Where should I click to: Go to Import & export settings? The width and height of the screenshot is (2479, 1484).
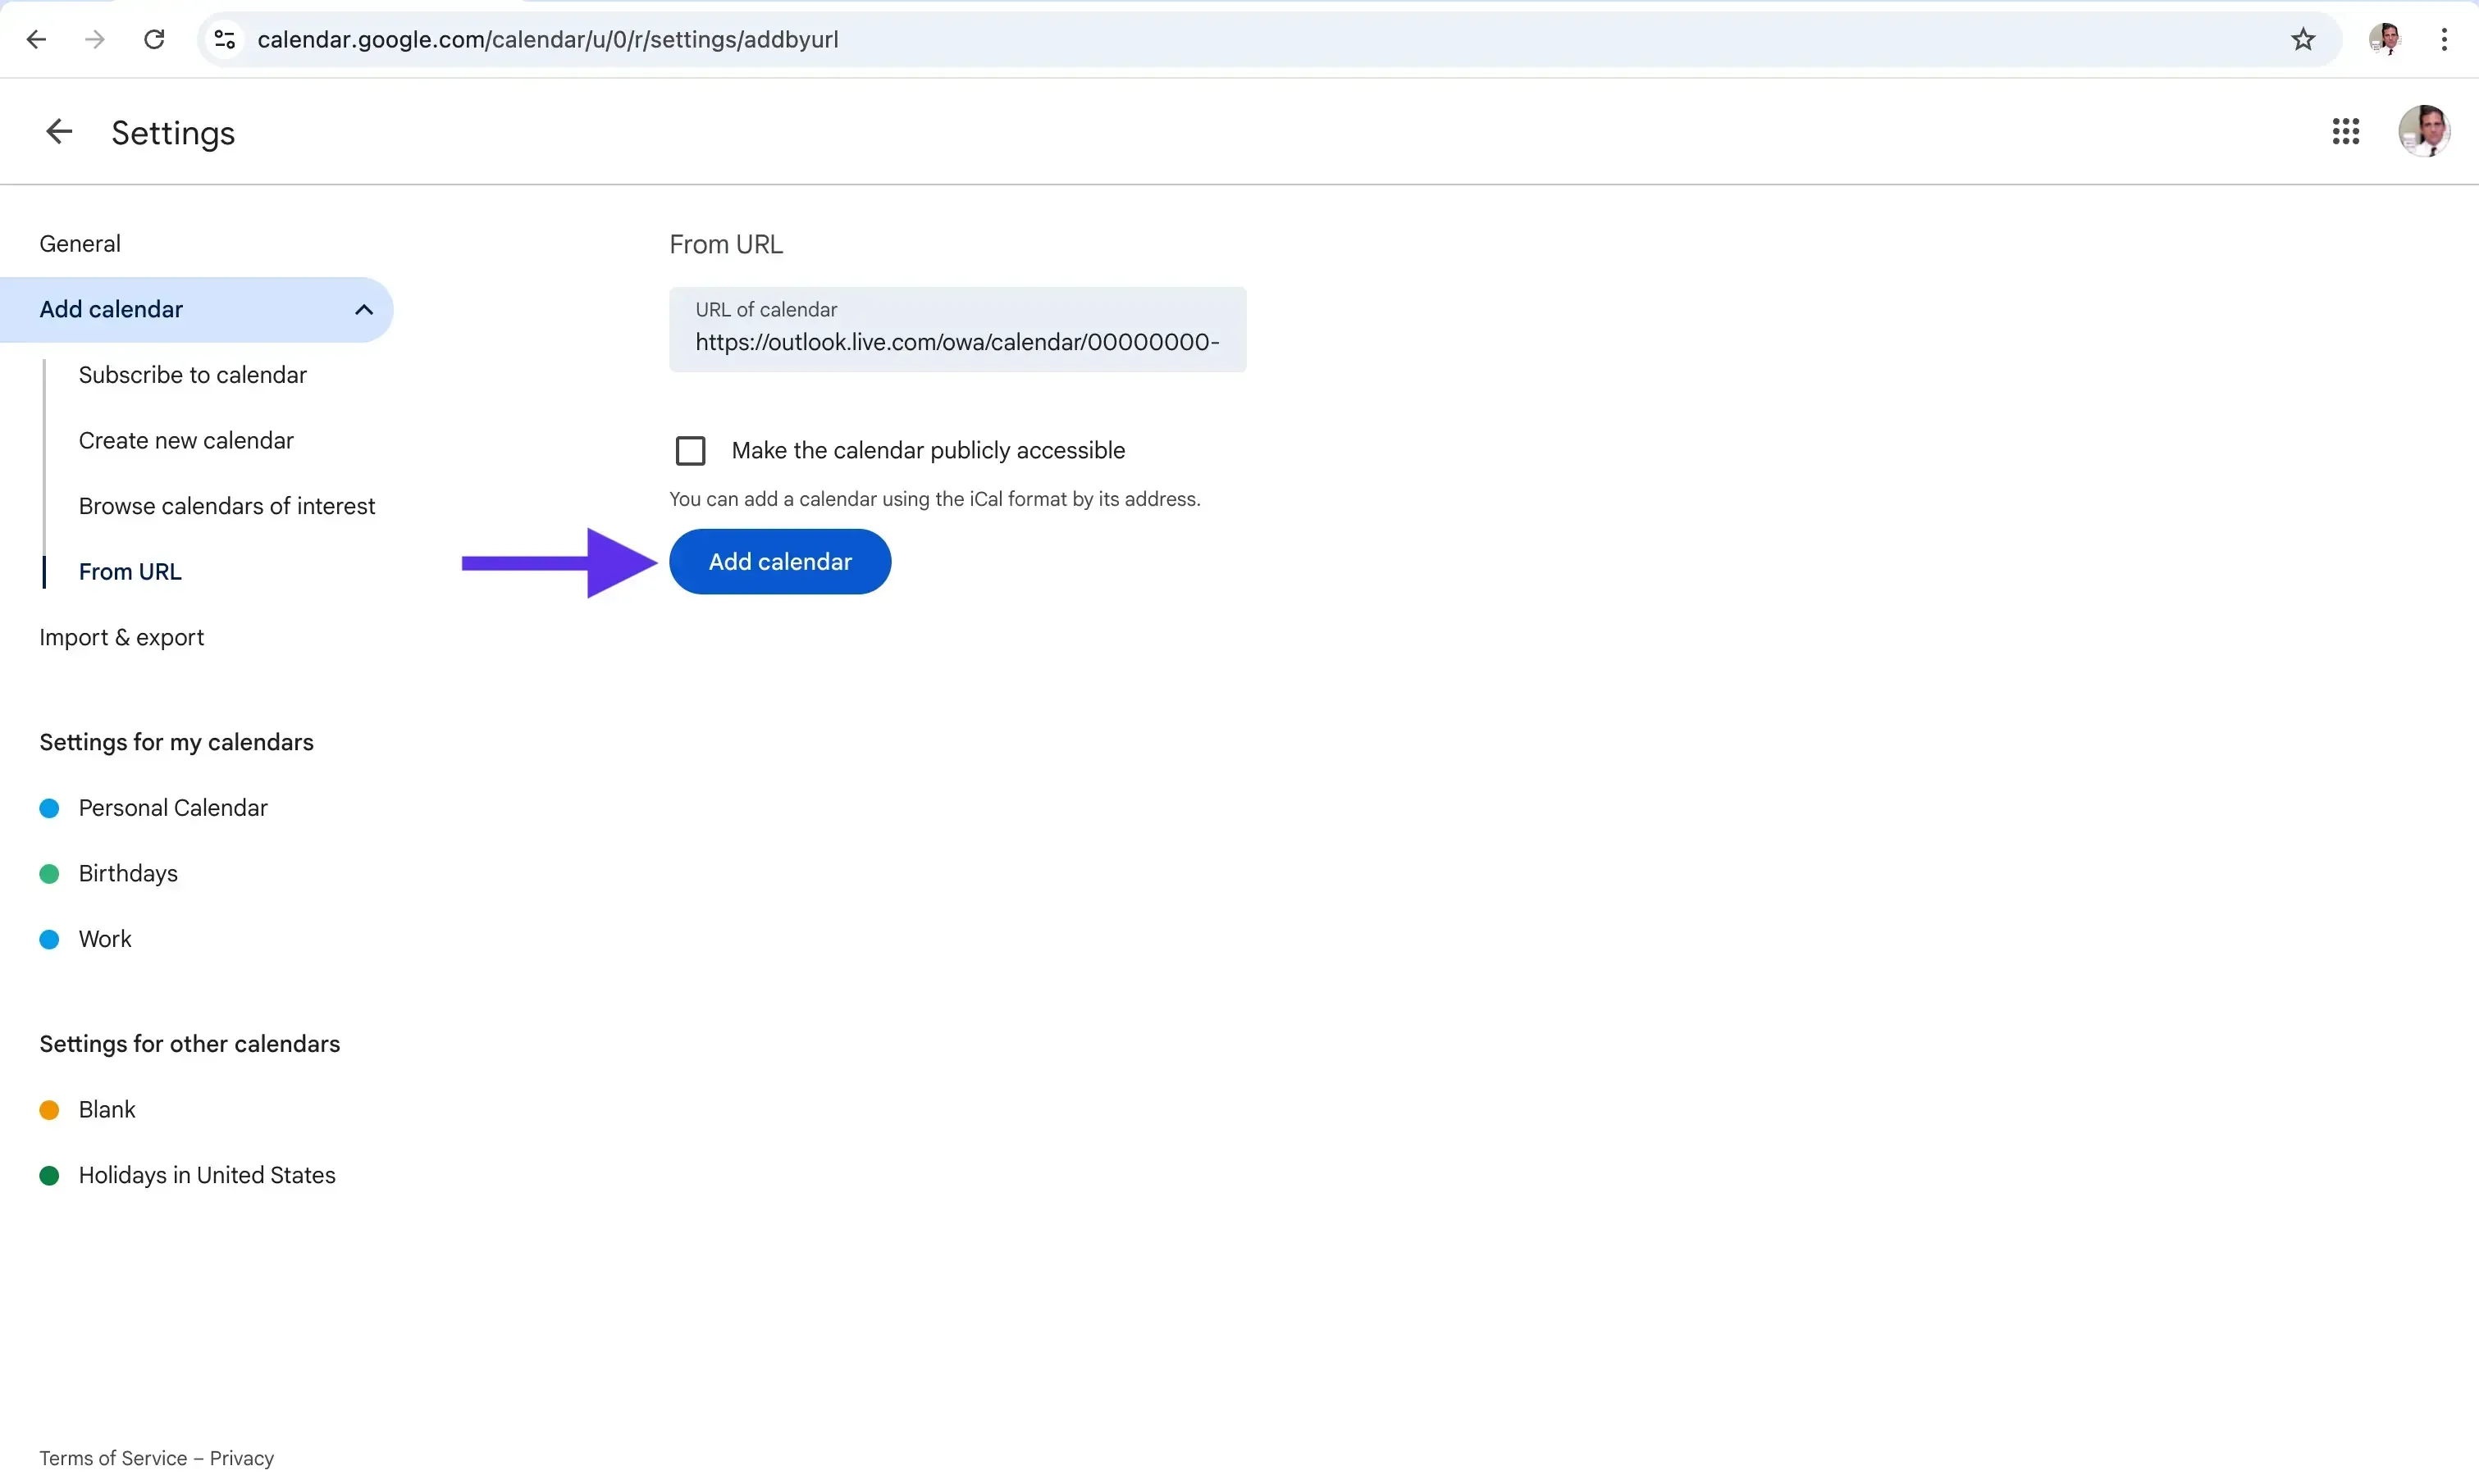(x=122, y=637)
